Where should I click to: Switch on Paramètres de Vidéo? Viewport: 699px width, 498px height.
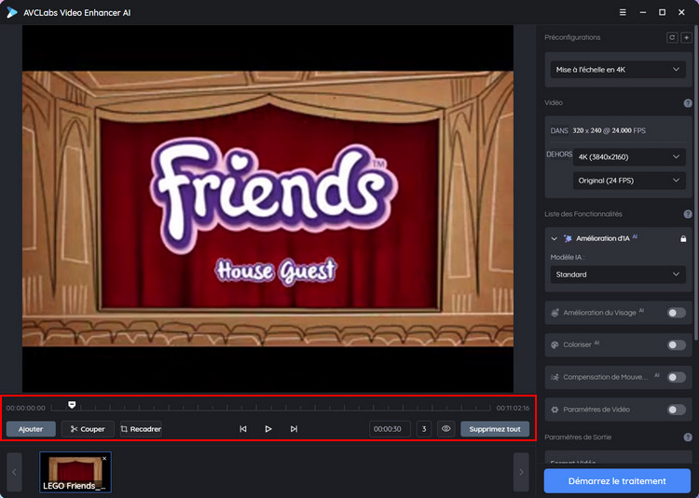[677, 410]
